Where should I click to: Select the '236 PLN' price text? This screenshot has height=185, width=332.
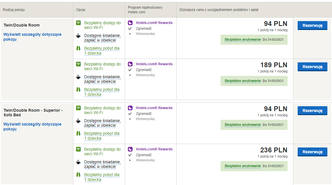(x=274, y=150)
